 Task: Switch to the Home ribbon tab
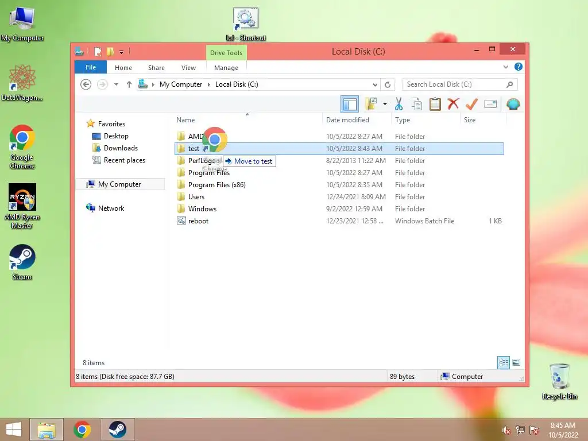(x=123, y=68)
